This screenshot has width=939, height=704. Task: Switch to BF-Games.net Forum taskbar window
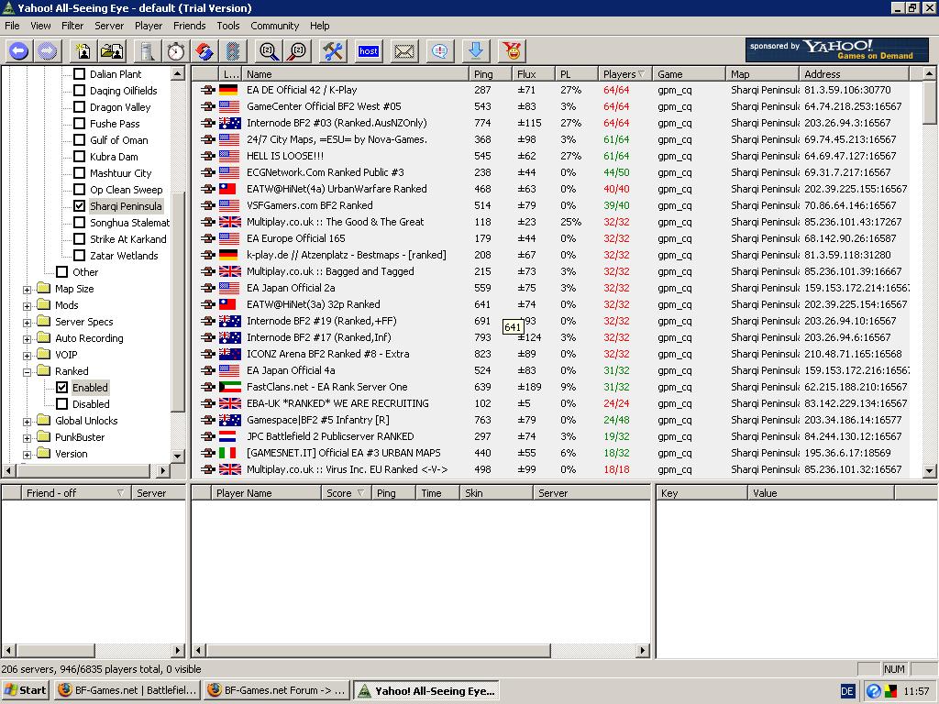(275, 690)
